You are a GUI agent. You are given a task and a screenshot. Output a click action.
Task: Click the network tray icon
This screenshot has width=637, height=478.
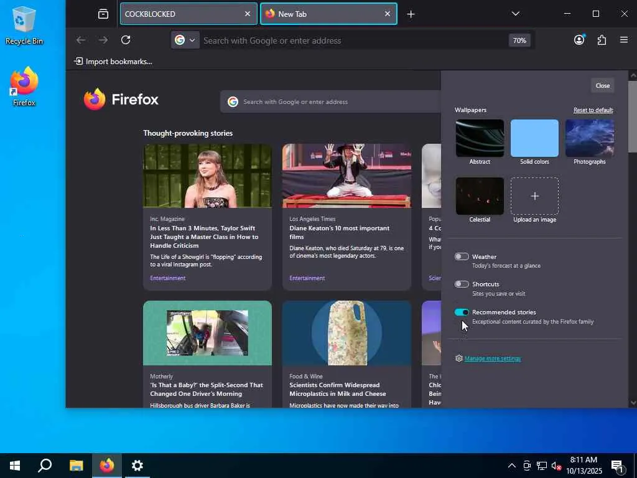click(542, 466)
